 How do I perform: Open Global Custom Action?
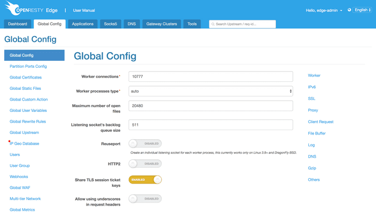28,100
